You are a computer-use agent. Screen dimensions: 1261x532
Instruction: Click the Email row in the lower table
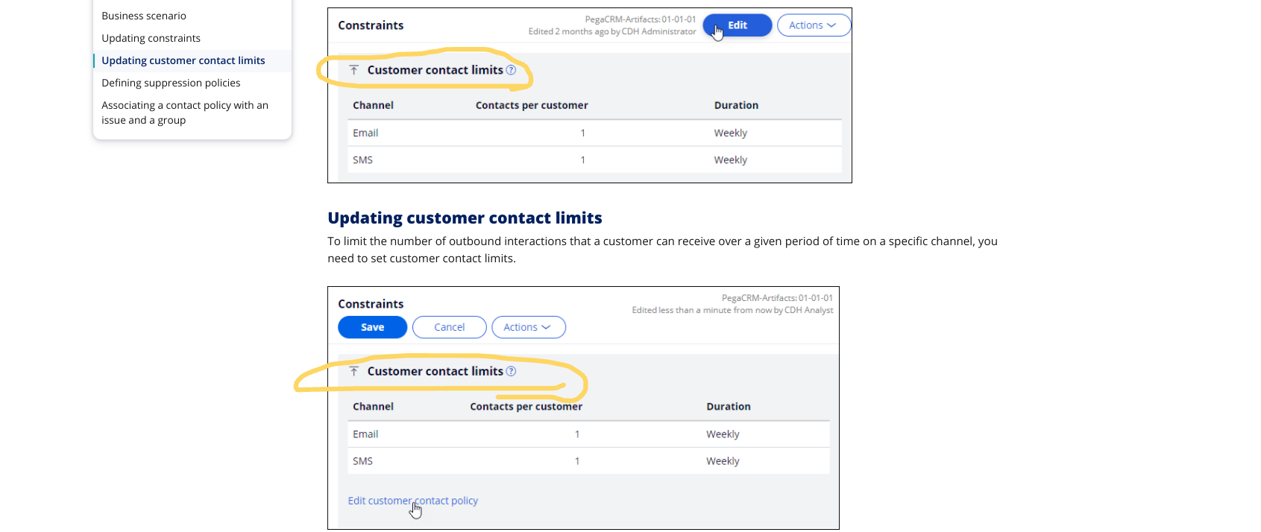[x=588, y=434]
